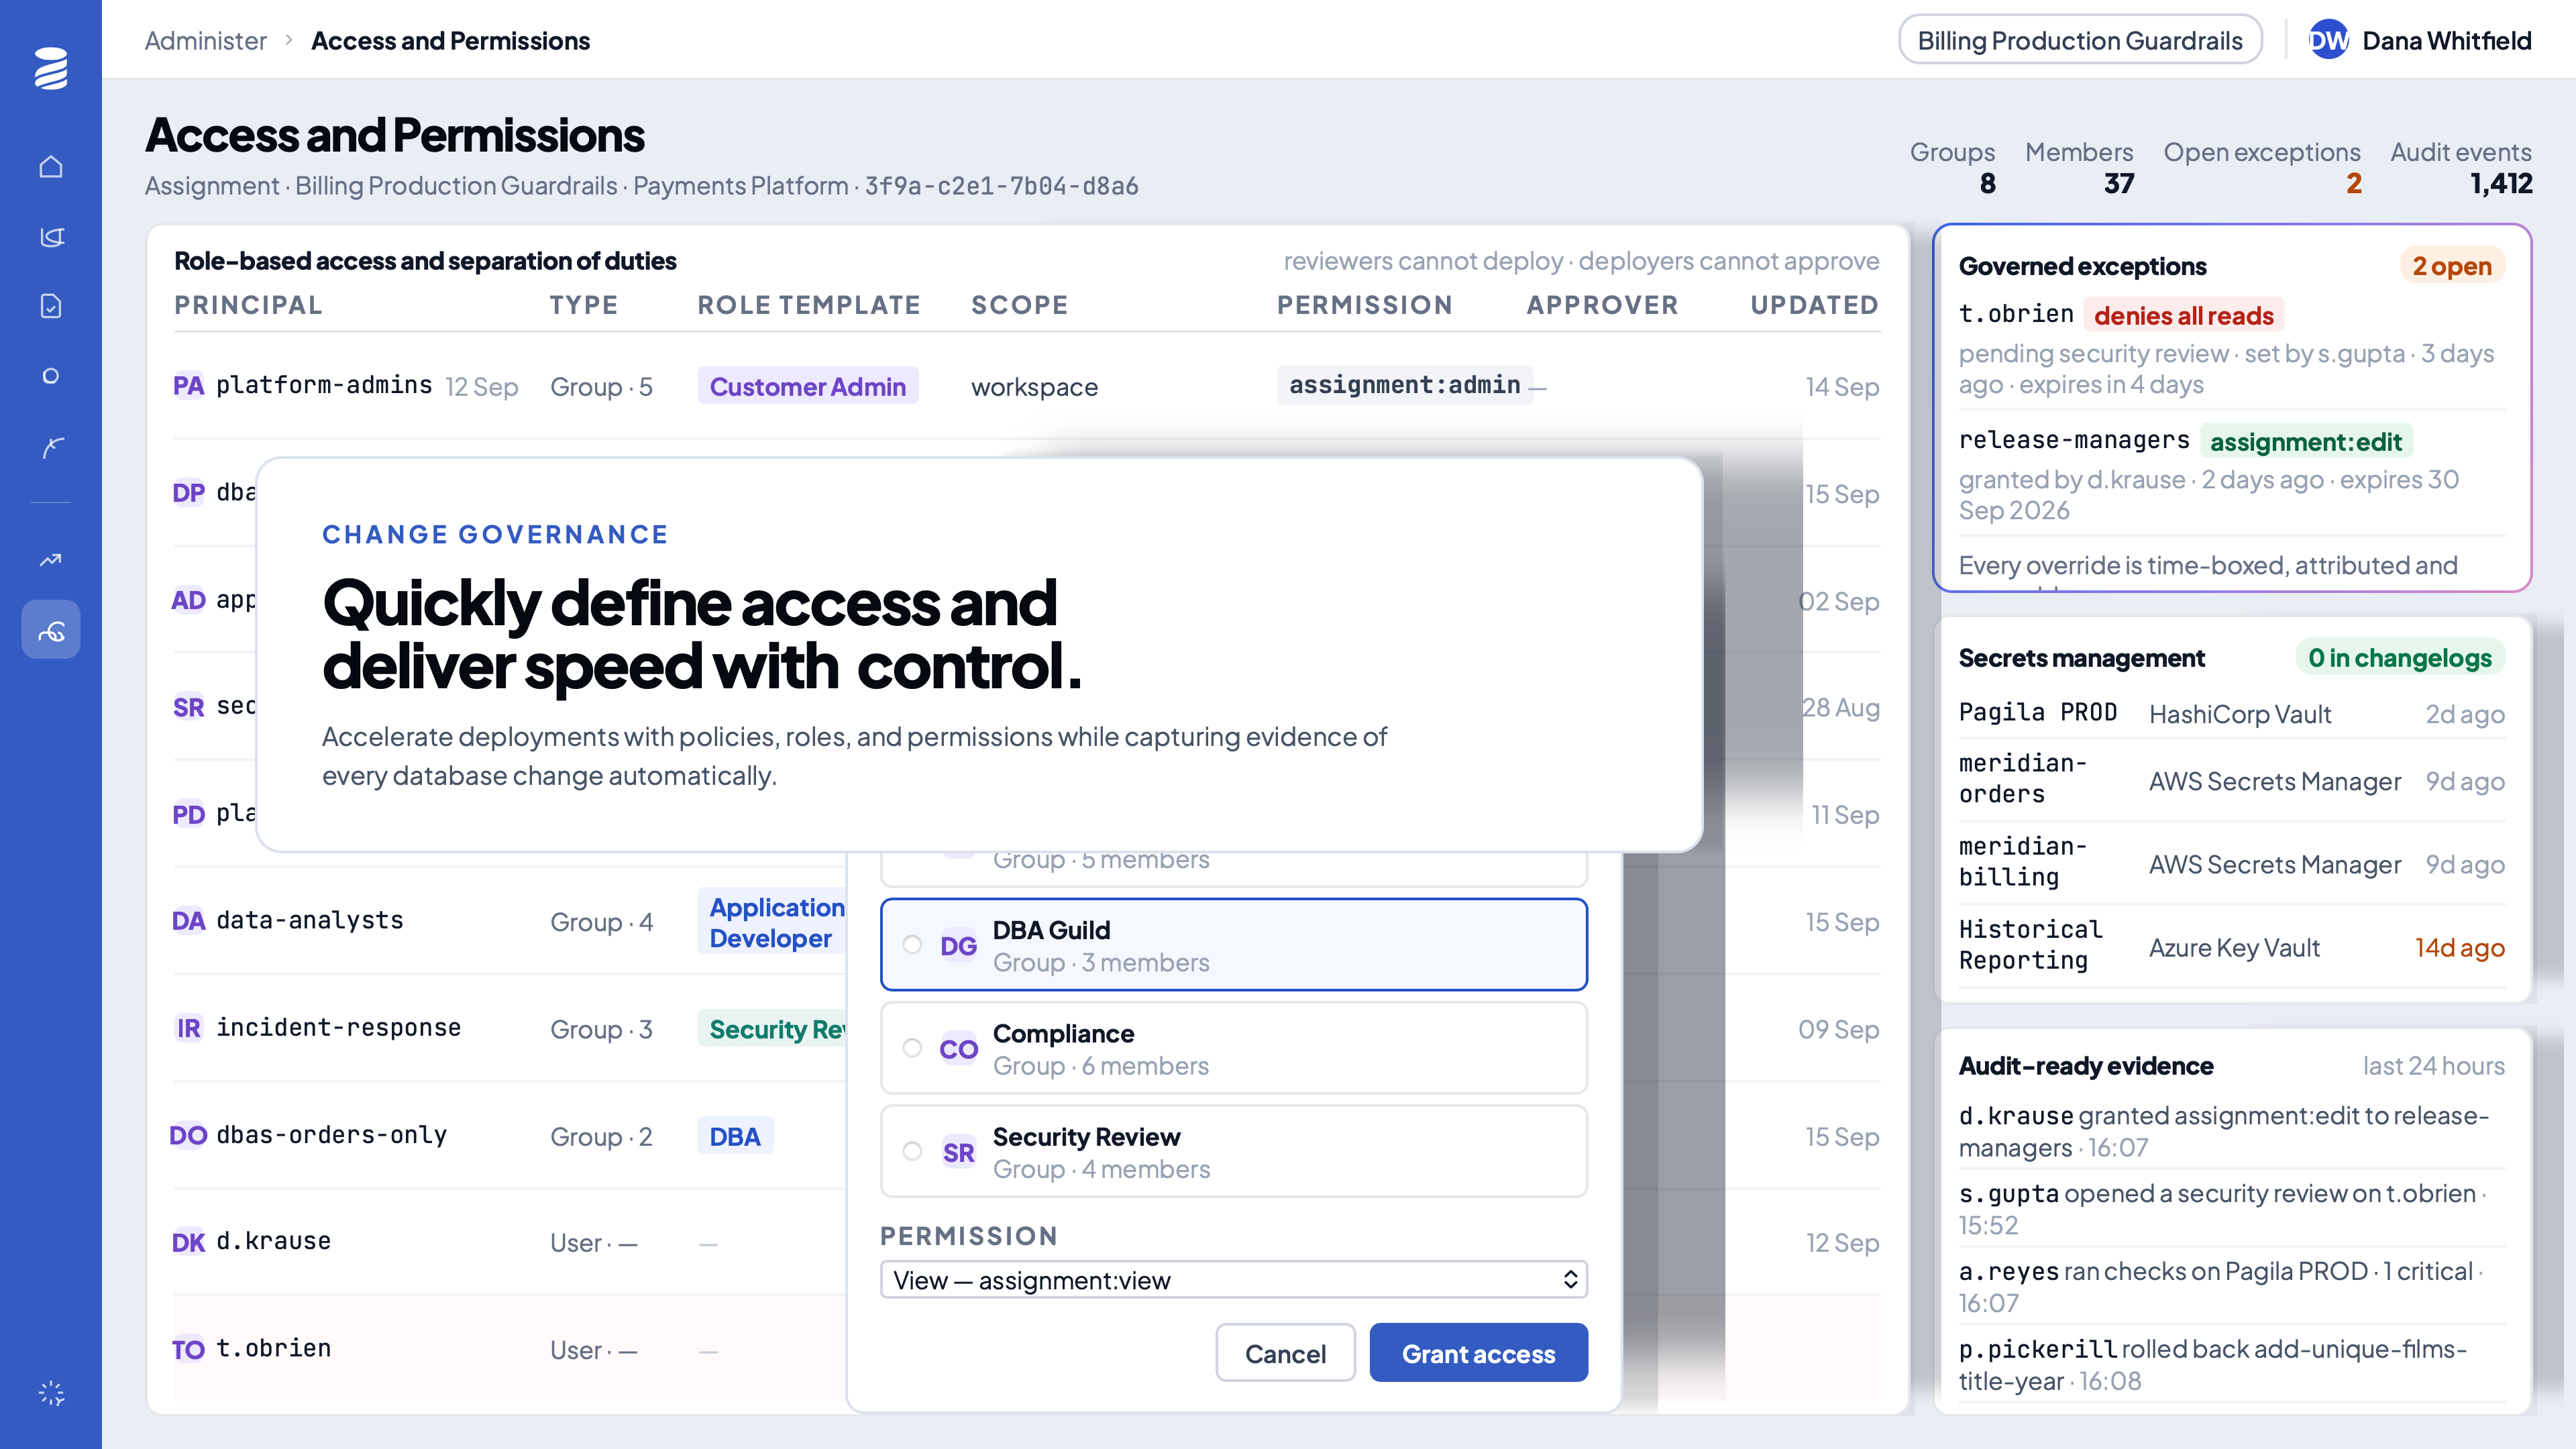This screenshot has width=2576, height=1449.
Task: Click the Cancel button
Action: 1285,1353
